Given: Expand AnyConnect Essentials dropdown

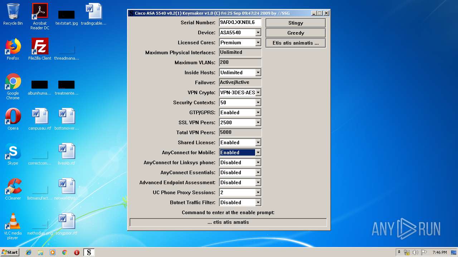Looking at the screenshot, I should [258, 172].
